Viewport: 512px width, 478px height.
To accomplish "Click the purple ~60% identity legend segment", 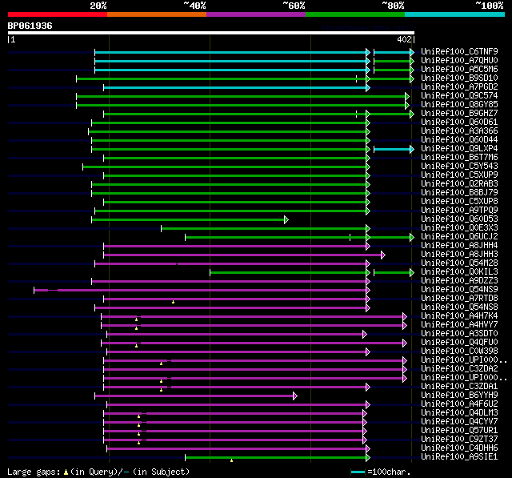I will click(x=256, y=14).
